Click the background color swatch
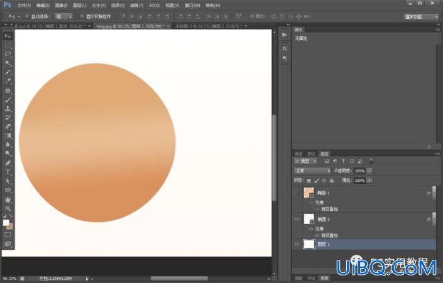The height and width of the screenshot is (283, 443). 11,227
